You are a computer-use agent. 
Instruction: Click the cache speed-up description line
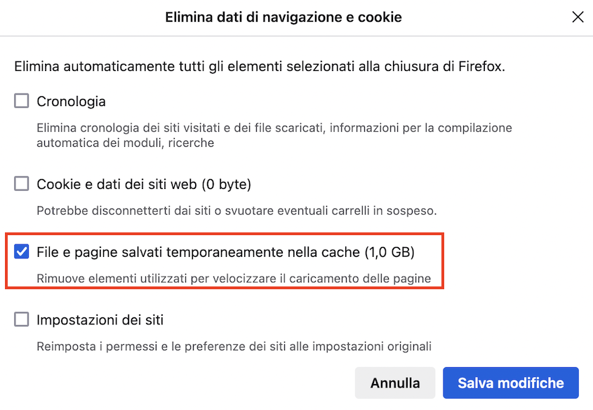(x=227, y=278)
